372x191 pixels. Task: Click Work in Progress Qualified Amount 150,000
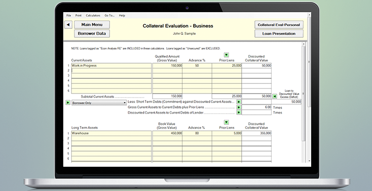(167, 66)
